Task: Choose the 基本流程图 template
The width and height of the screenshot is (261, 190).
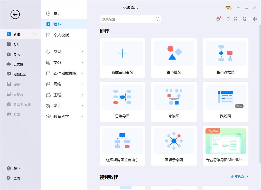Action: click(x=226, y=58)
